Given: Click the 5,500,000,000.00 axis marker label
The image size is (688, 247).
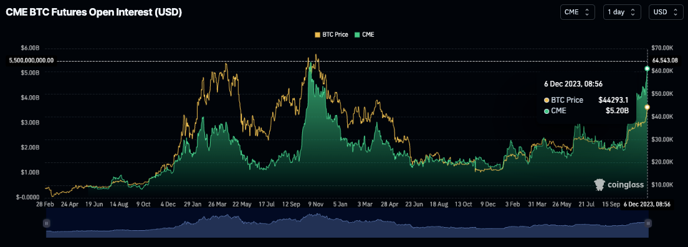Looking at the screenshot, I should pyautogui.click(x=32, y=60).
